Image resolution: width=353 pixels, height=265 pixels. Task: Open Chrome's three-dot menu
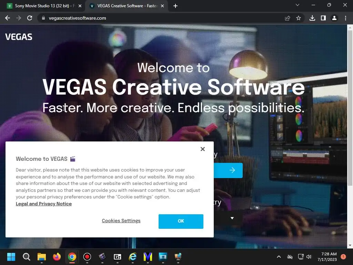pyautogui.click(x=345, y=18)
